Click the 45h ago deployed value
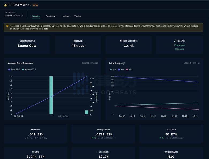Viewport: 209px width, 159px height. click(78, 46)
